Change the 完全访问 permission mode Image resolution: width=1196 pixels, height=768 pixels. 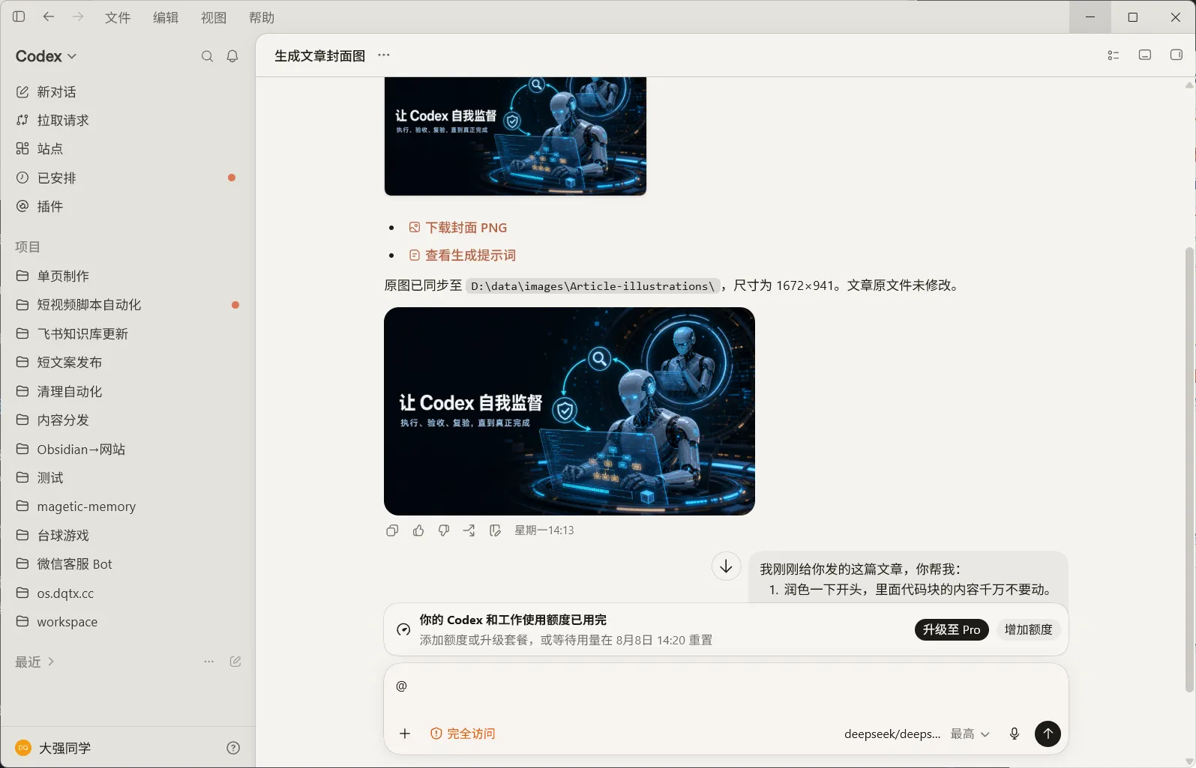click(463, 734)
